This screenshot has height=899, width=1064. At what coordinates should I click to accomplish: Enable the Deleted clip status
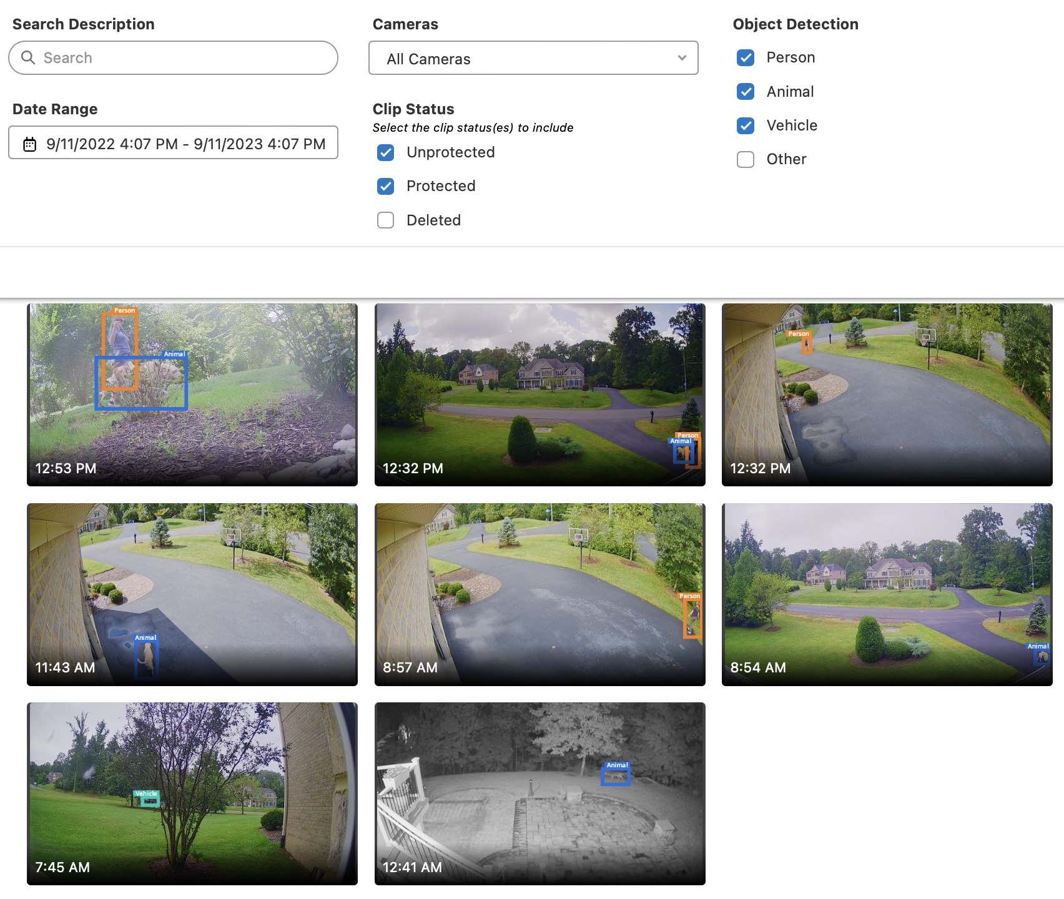pyautogui.click(x=385, y=220)
